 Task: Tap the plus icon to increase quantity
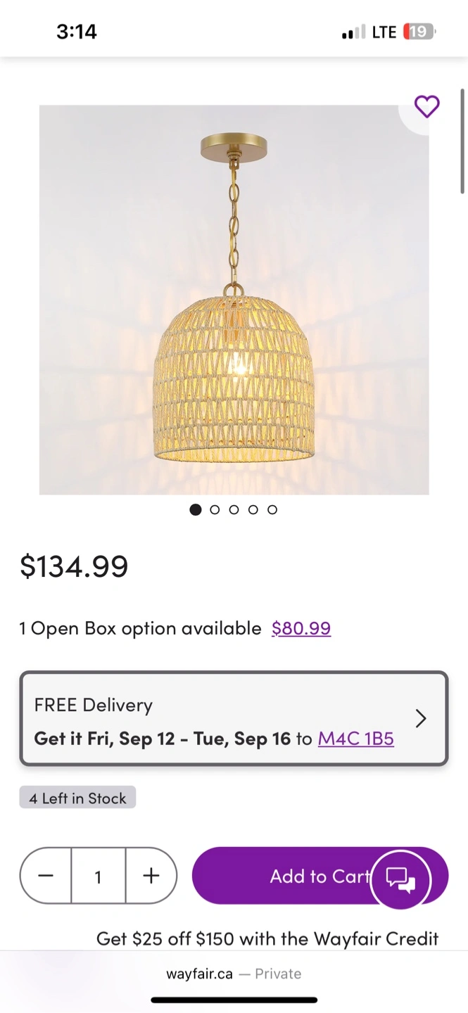151,876
